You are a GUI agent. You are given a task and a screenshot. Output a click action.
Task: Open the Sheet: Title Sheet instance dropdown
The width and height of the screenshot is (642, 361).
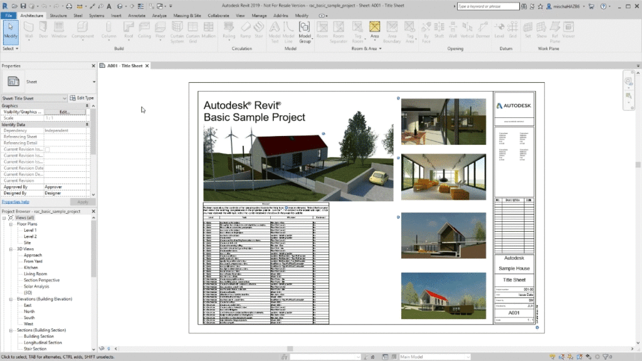click(x=34, y=98)
